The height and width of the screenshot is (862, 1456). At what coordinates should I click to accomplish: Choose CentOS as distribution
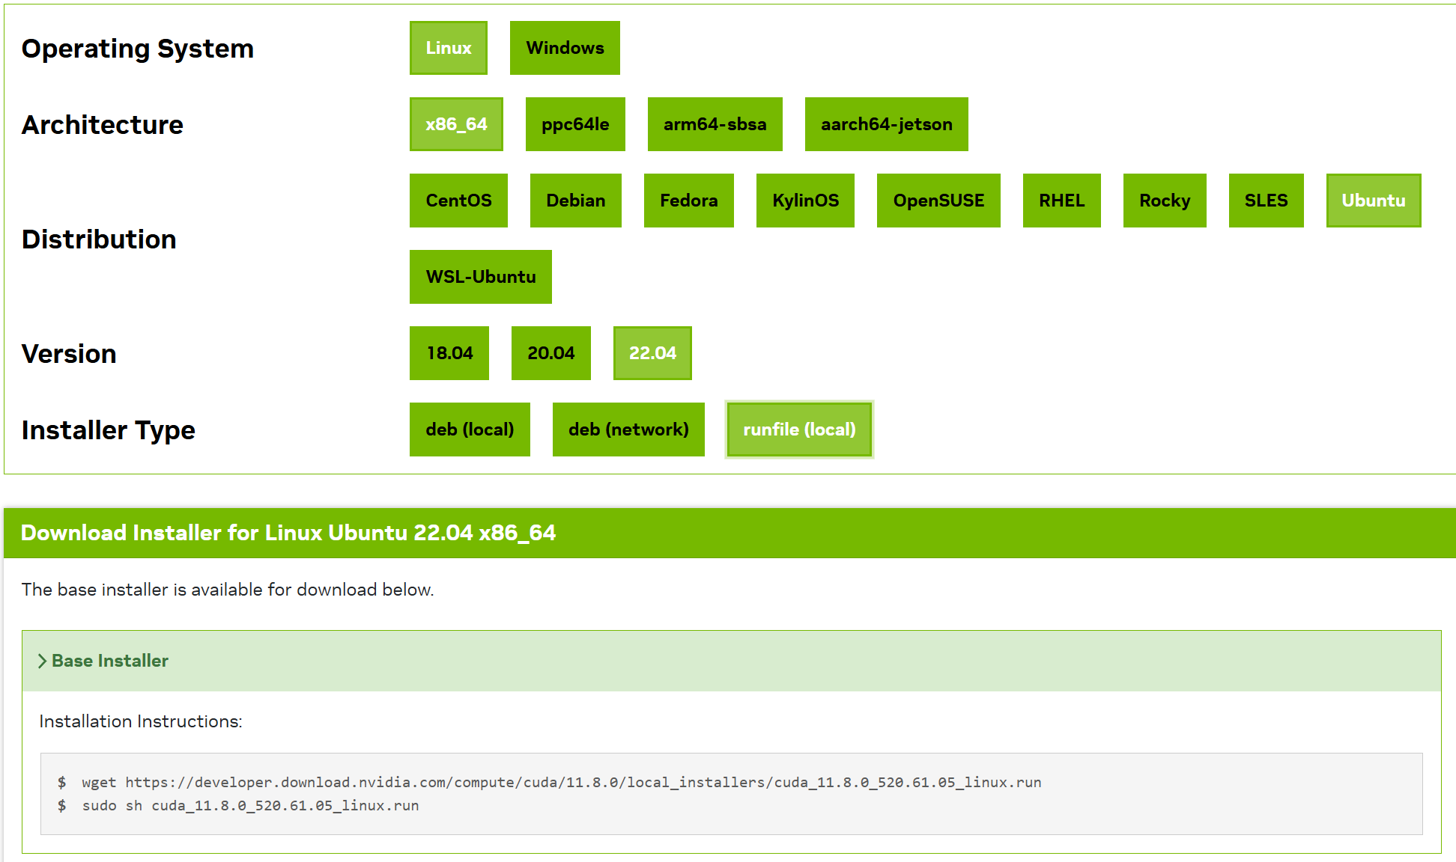(458, 201)
